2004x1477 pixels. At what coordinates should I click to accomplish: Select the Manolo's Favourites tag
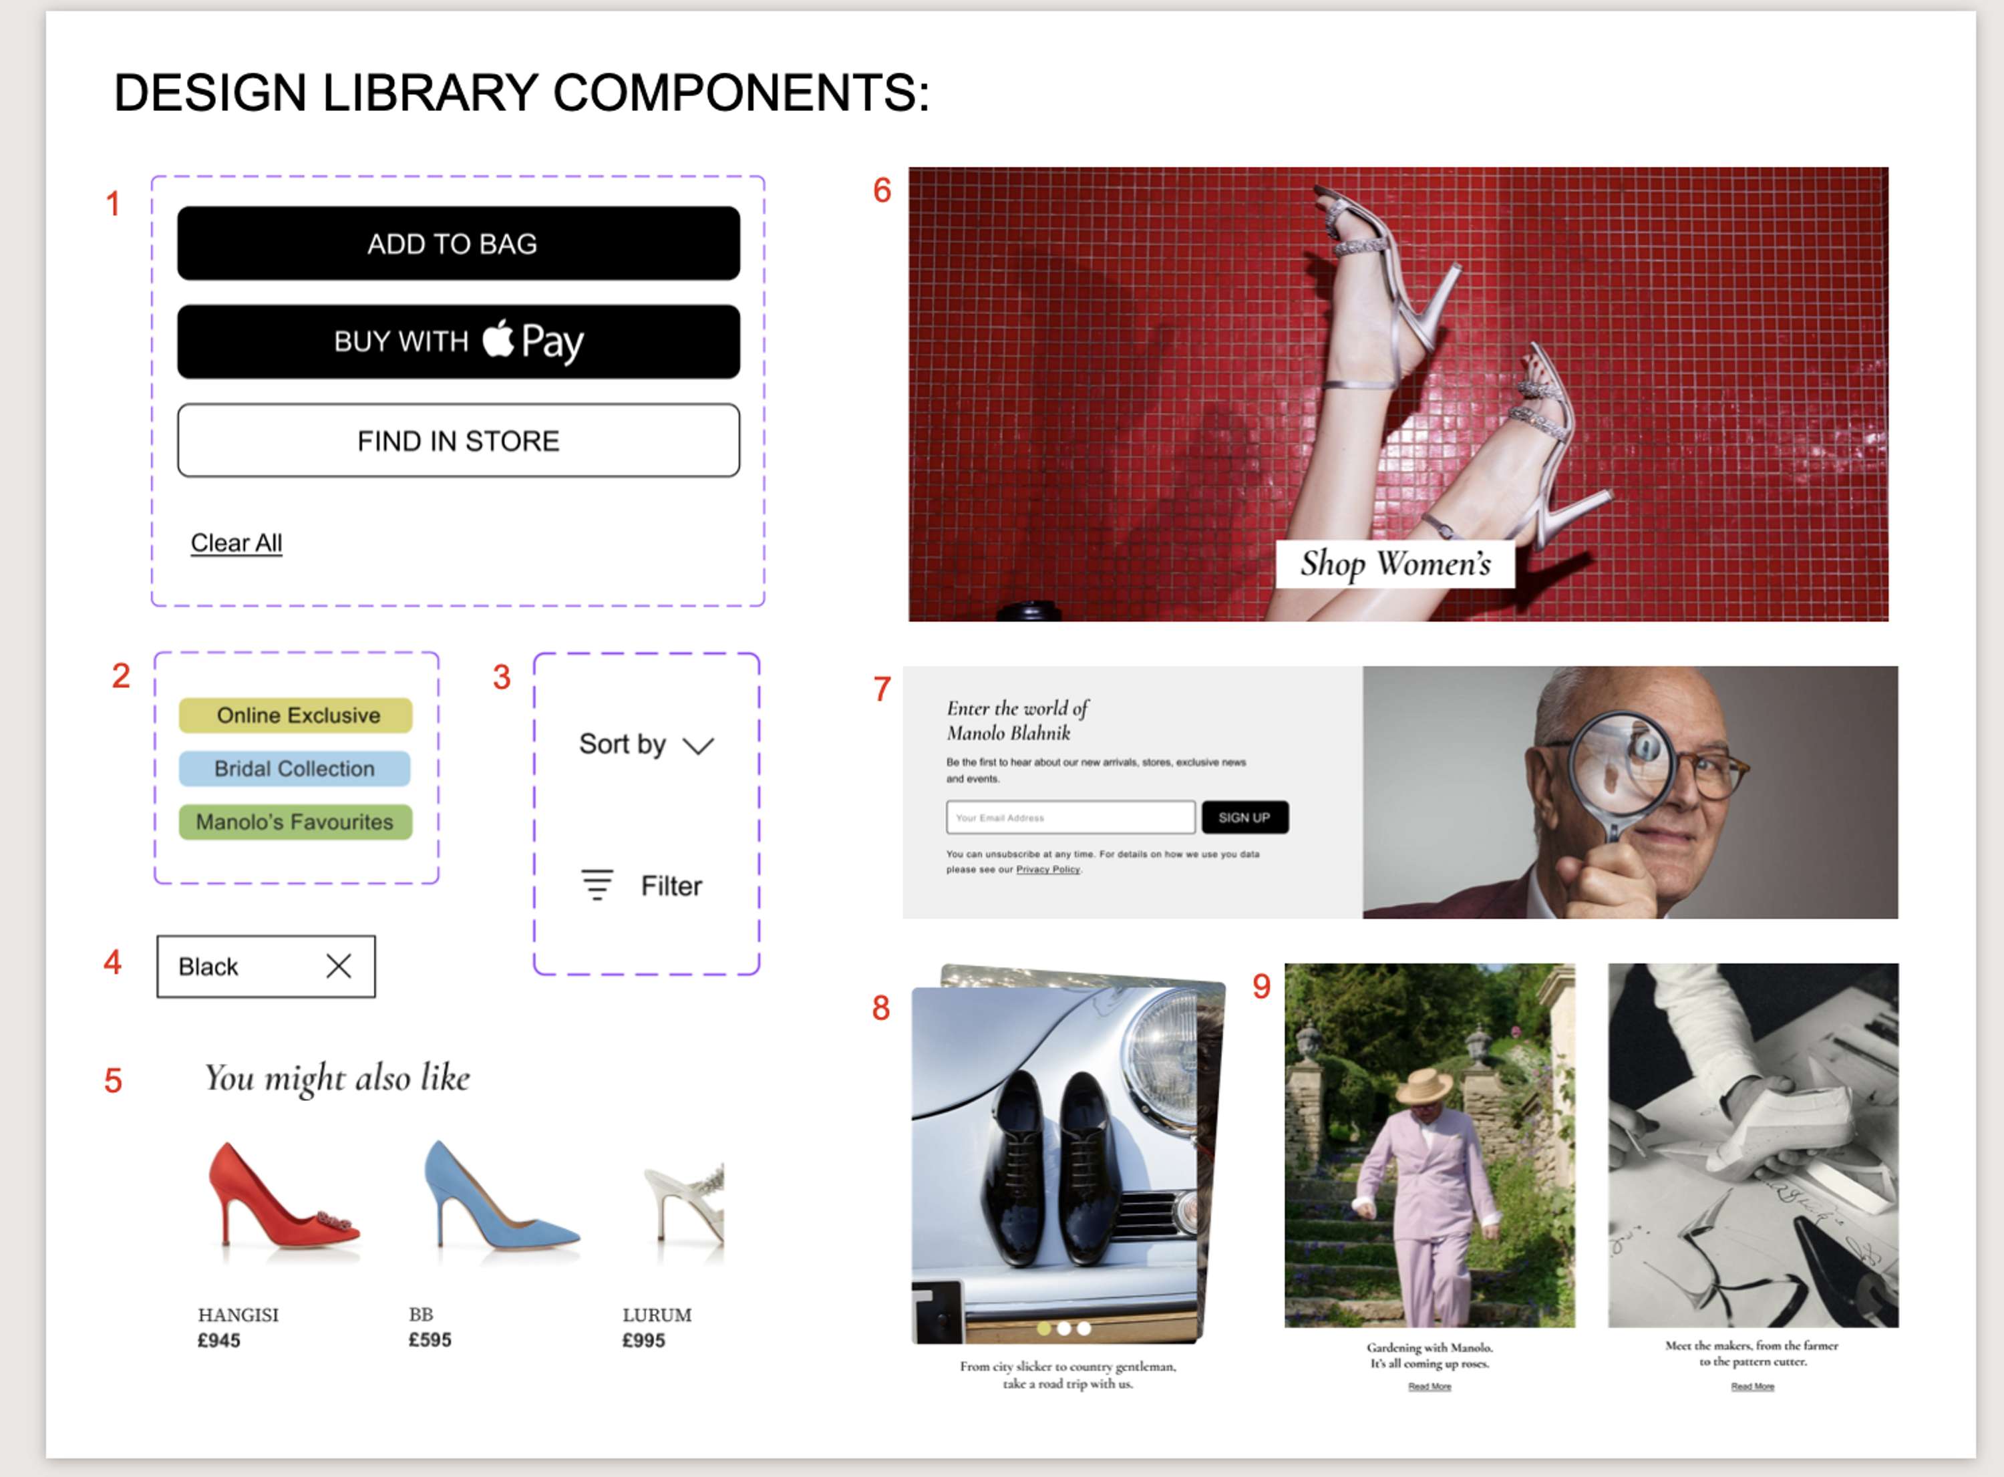click(x=296, y=822)
